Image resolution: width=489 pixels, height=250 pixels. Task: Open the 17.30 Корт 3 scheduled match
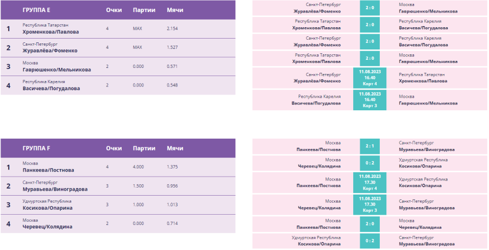369,204
